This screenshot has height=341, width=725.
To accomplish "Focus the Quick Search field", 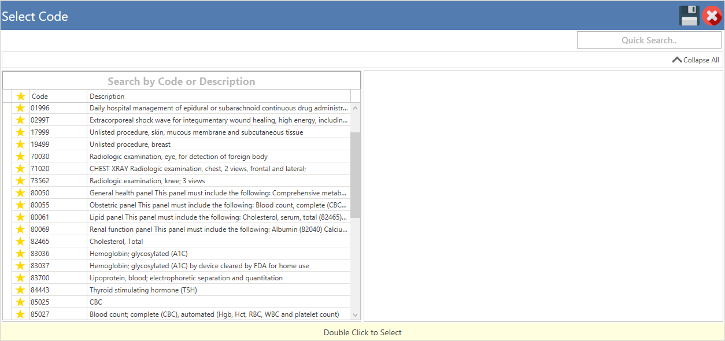I will (x=649, y=40).
